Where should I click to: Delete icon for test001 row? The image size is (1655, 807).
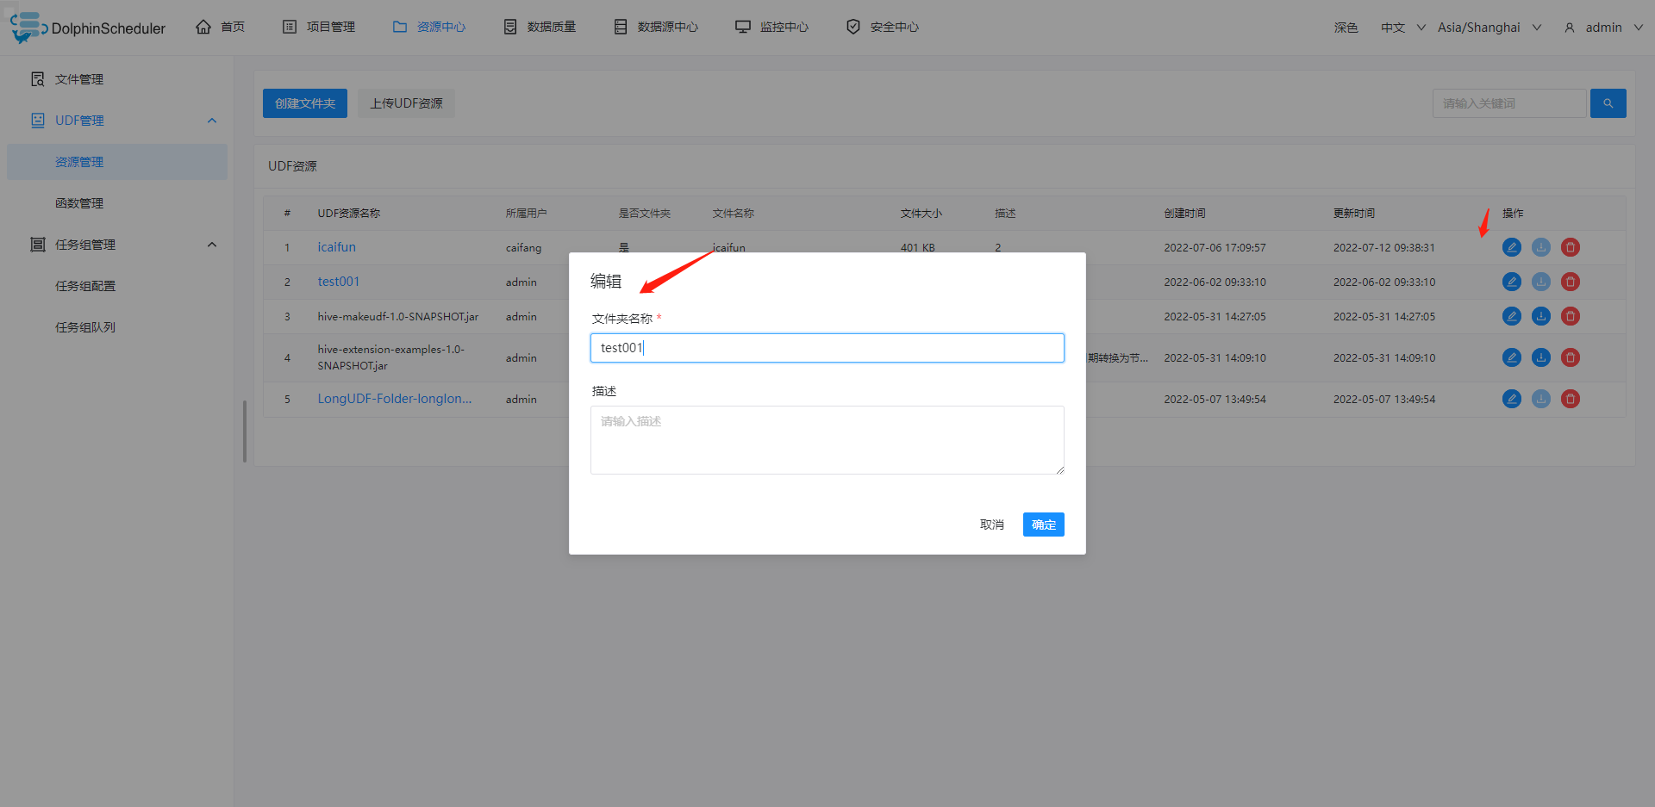[x=1571, y=282]
